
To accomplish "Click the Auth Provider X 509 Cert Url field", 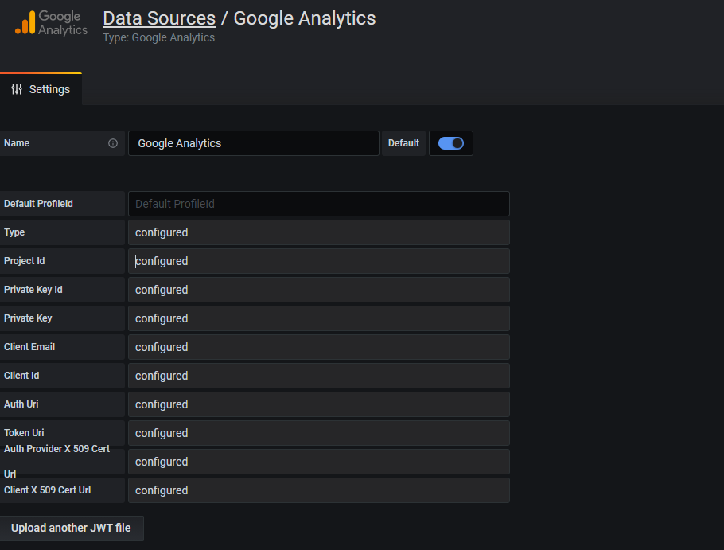I will coord(318,462).
